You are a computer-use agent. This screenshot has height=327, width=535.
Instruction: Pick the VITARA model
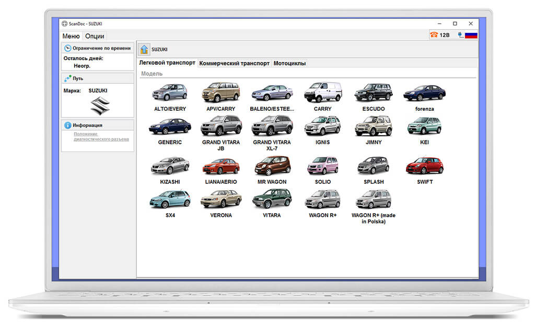coord(272,204)
